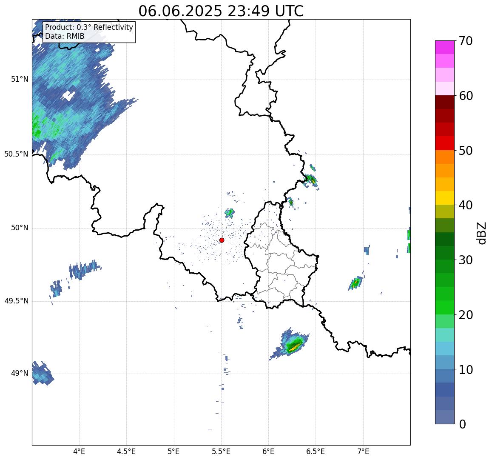Image resolution: width=492 pixels, height=460 pixels.
Task: Click the dark maroon colorbar swatch below 60
Action: (x=445, y=102)
